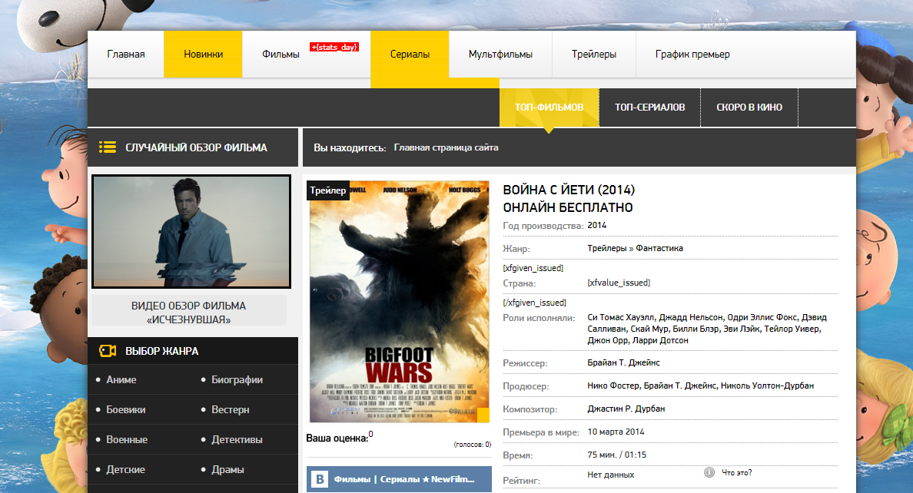Switch to the Сериалы section

pyautogui.click(x=410, y=54)
